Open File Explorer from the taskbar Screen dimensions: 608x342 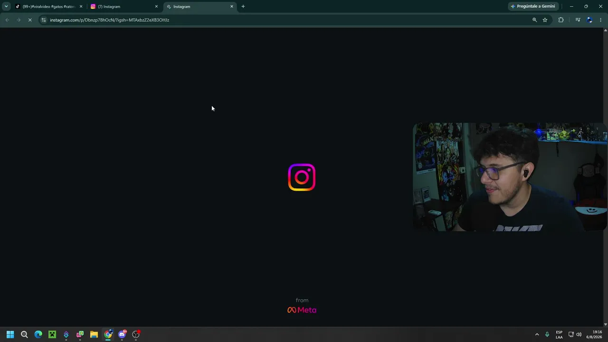pyautogui.click(x=94, y=334)
